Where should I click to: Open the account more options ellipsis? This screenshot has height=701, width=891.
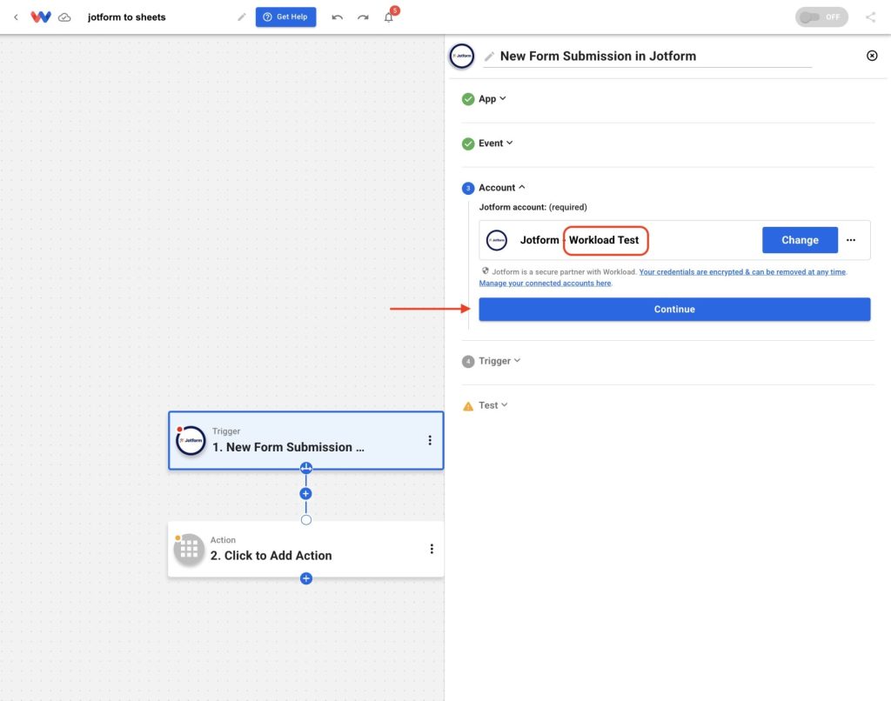[851, 240]
